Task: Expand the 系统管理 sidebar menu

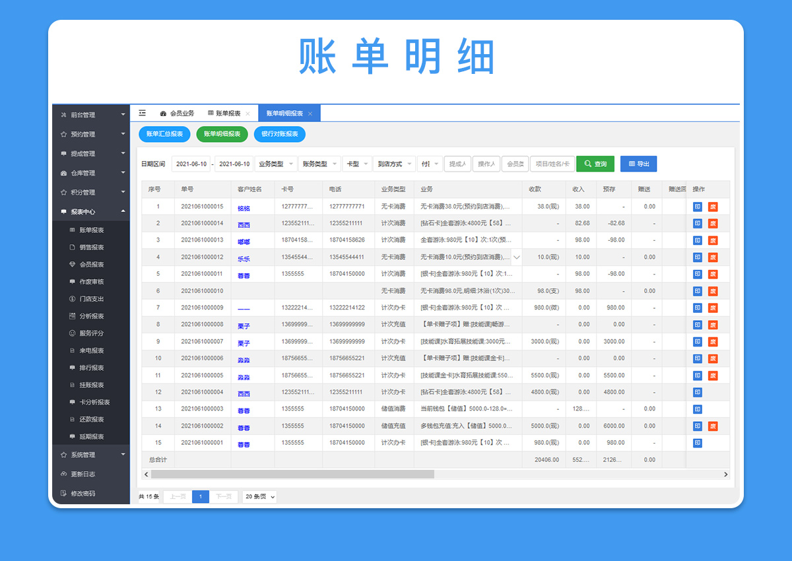Action: 91,455
